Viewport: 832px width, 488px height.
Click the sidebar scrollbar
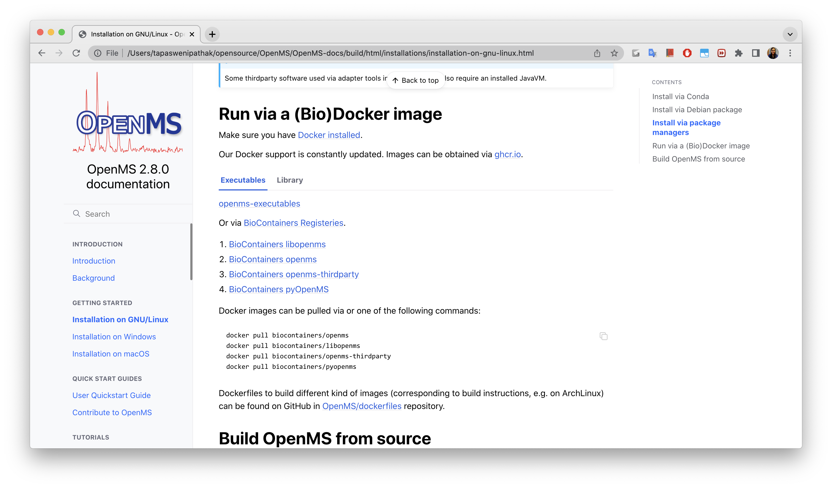tap(191, 252)
